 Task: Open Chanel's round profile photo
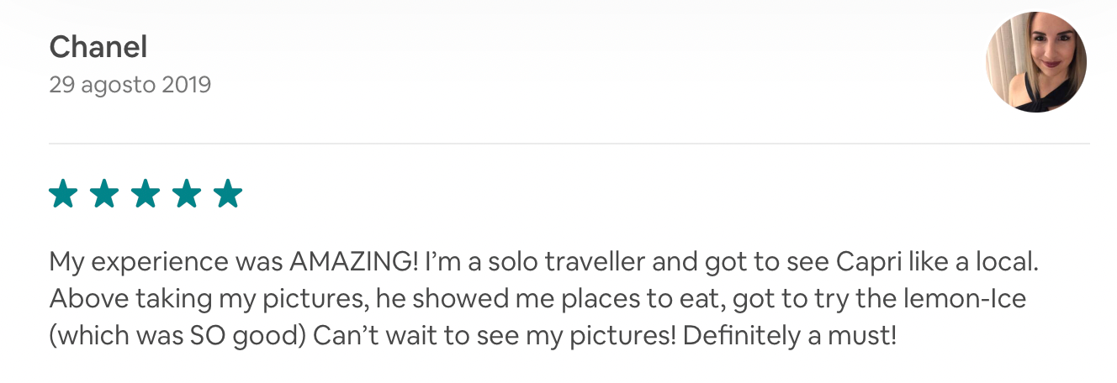(x=1035, y=62)
